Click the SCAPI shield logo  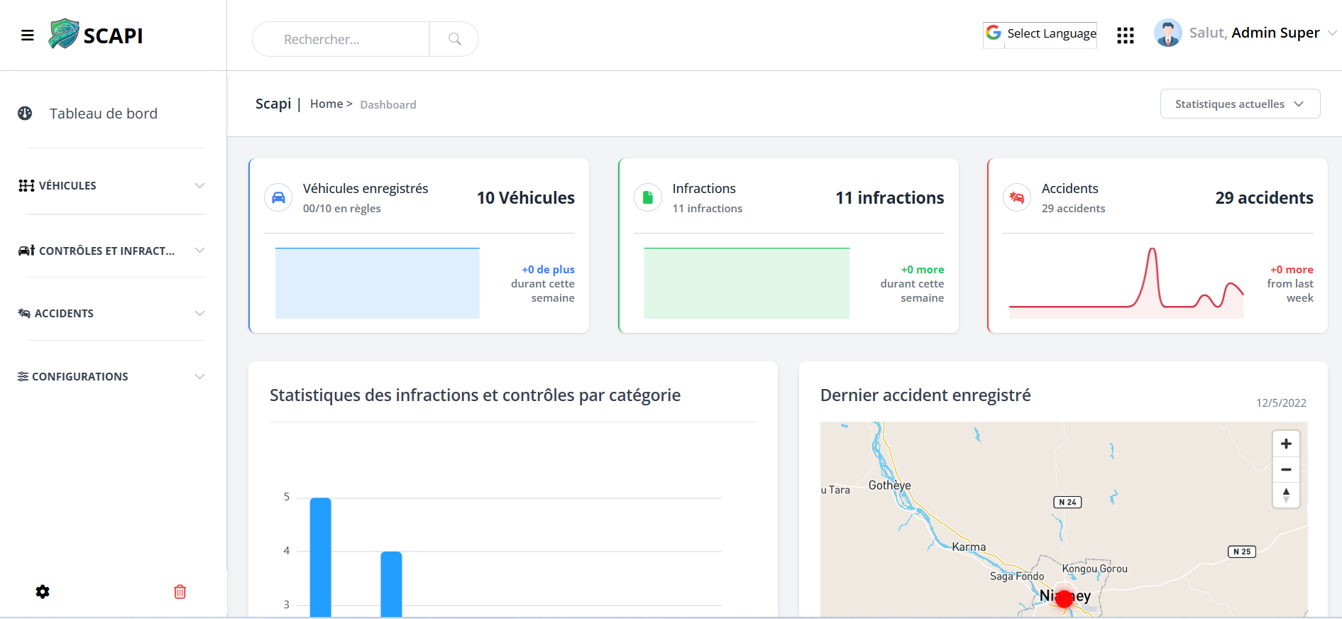64,34
